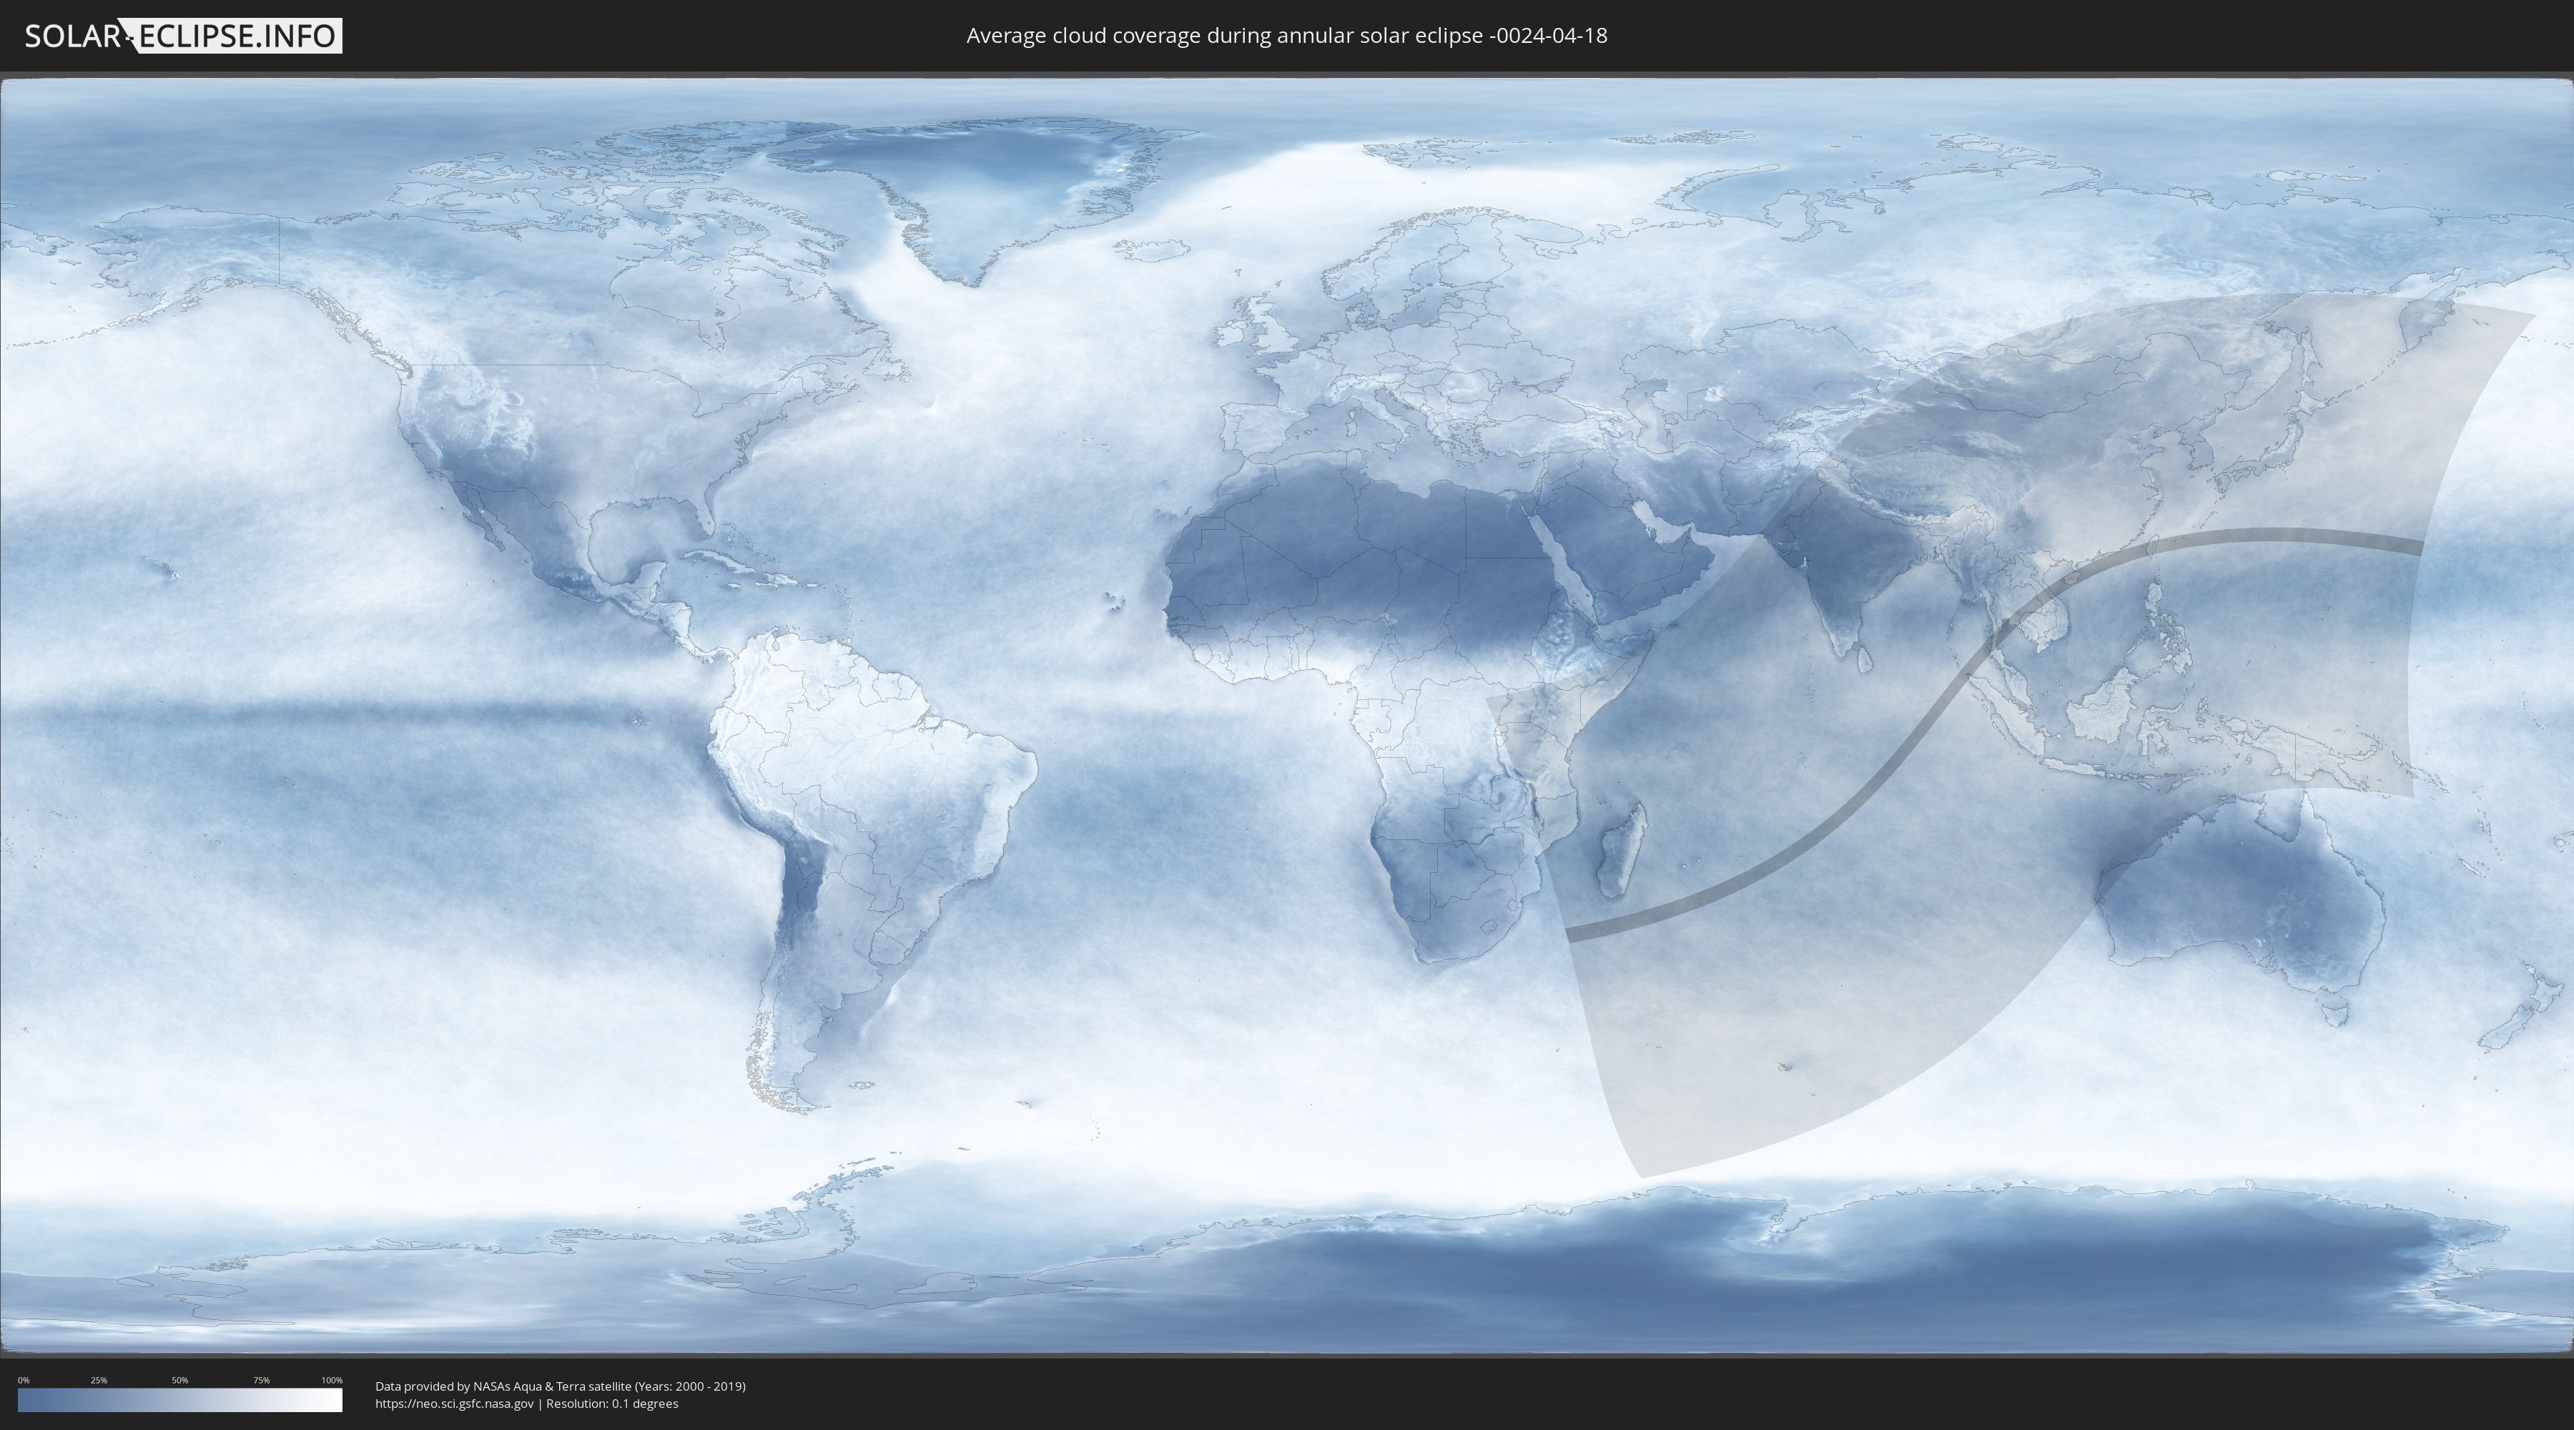Click the SOLAR-ECLIPSE.INFO logo
Image resolution: width=2574 pixels, height=1430 pixels.
click(183, 36)
